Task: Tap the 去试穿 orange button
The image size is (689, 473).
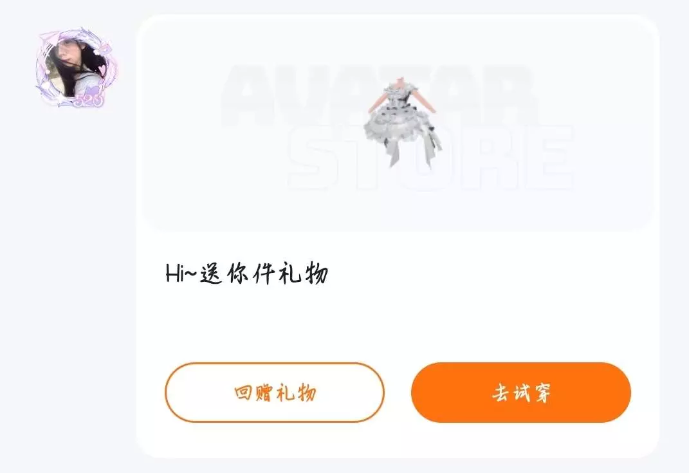Action: click(x=520, y=393)
